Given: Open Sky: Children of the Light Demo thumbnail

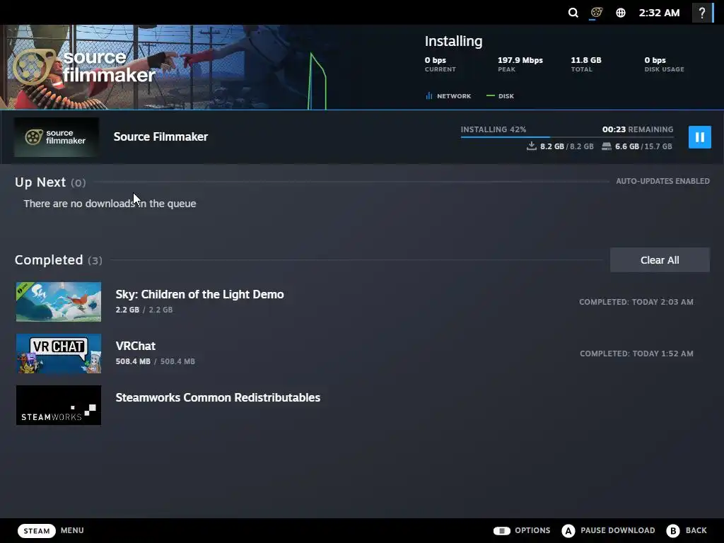Looking at the screenshot, I should click(59, 301).
